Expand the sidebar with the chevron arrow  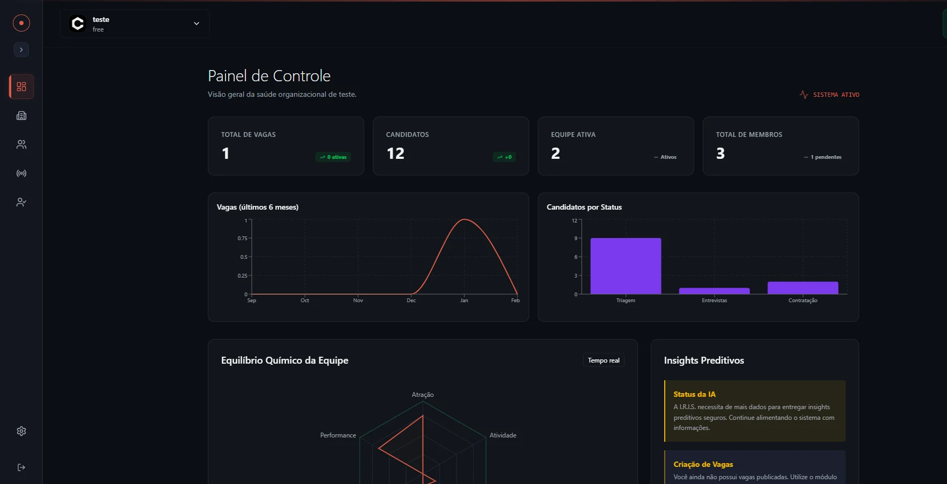pyautogui.click(x=21, y=50)
